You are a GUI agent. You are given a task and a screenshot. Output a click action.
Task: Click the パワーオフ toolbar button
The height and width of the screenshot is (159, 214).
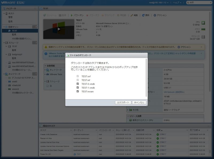pyautogui.click(x=93, y=15)
